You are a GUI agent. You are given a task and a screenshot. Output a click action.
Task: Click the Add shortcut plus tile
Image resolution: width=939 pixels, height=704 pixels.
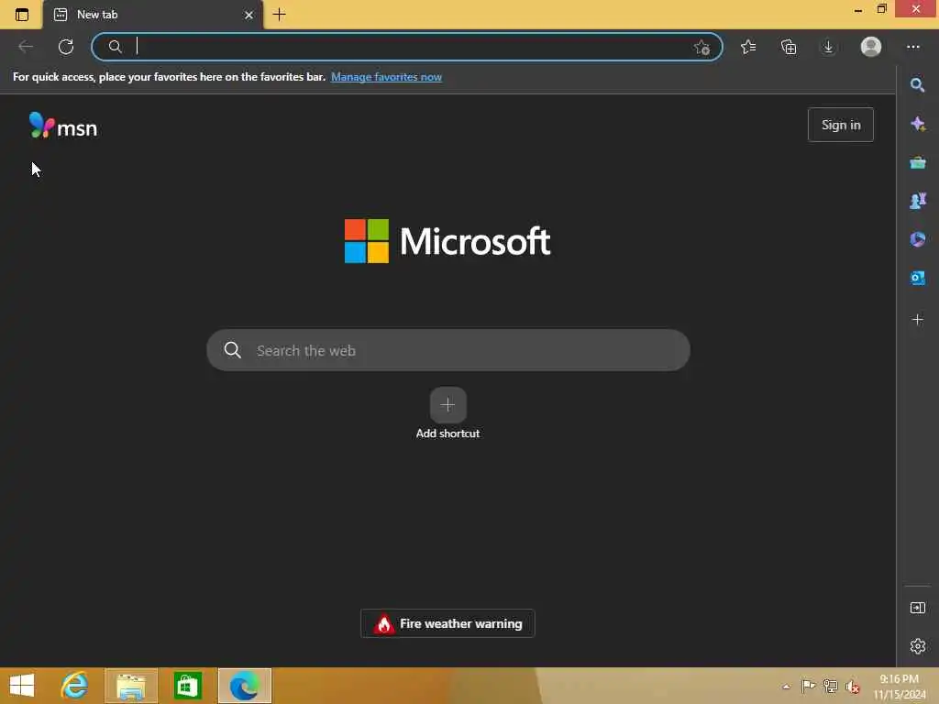point(447,404)
